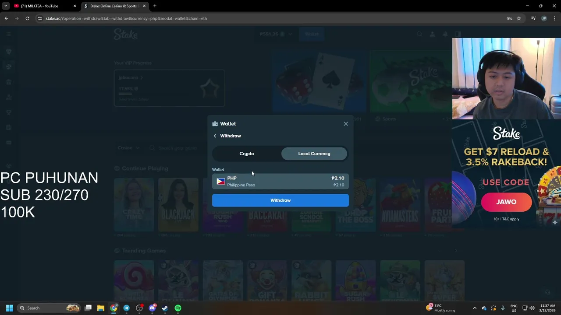Open the Chrome three-dot menu

[x=554, y=18]
